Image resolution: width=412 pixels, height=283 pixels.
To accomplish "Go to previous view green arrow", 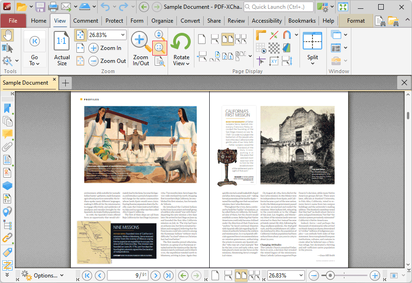I will 183,276.
